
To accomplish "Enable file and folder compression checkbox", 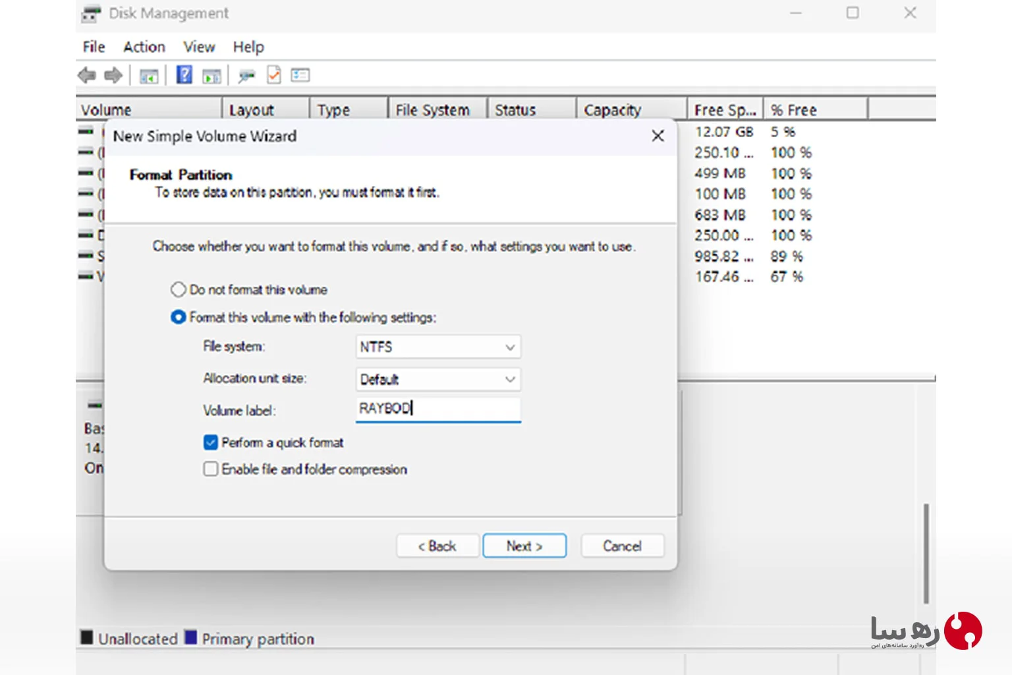I will (211, 469).
